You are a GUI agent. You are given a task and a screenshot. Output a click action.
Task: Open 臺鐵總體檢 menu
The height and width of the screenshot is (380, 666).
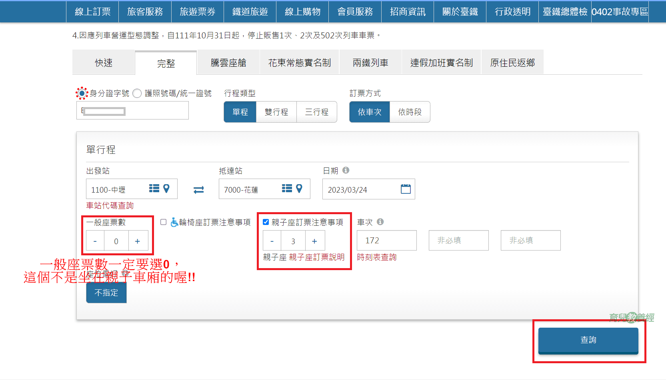click(x=565, y=12)
